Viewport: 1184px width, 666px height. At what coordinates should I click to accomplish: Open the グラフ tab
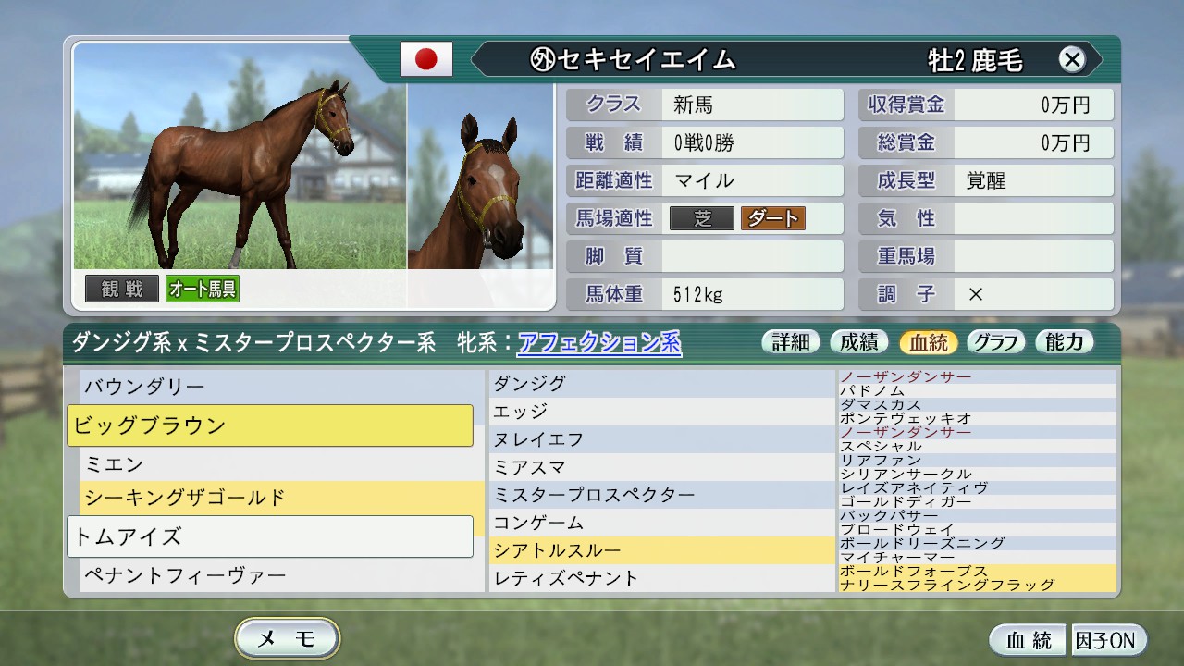tap(996, 342)
